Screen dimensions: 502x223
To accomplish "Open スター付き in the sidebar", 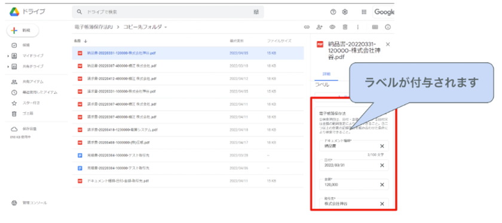I will [x=31, y=103].
